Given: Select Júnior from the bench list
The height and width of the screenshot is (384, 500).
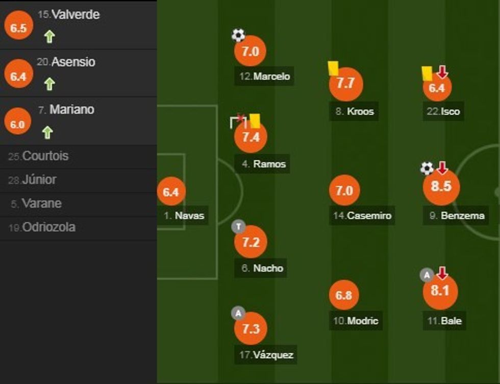Looking at the screenshot, I should coord(39,180).
